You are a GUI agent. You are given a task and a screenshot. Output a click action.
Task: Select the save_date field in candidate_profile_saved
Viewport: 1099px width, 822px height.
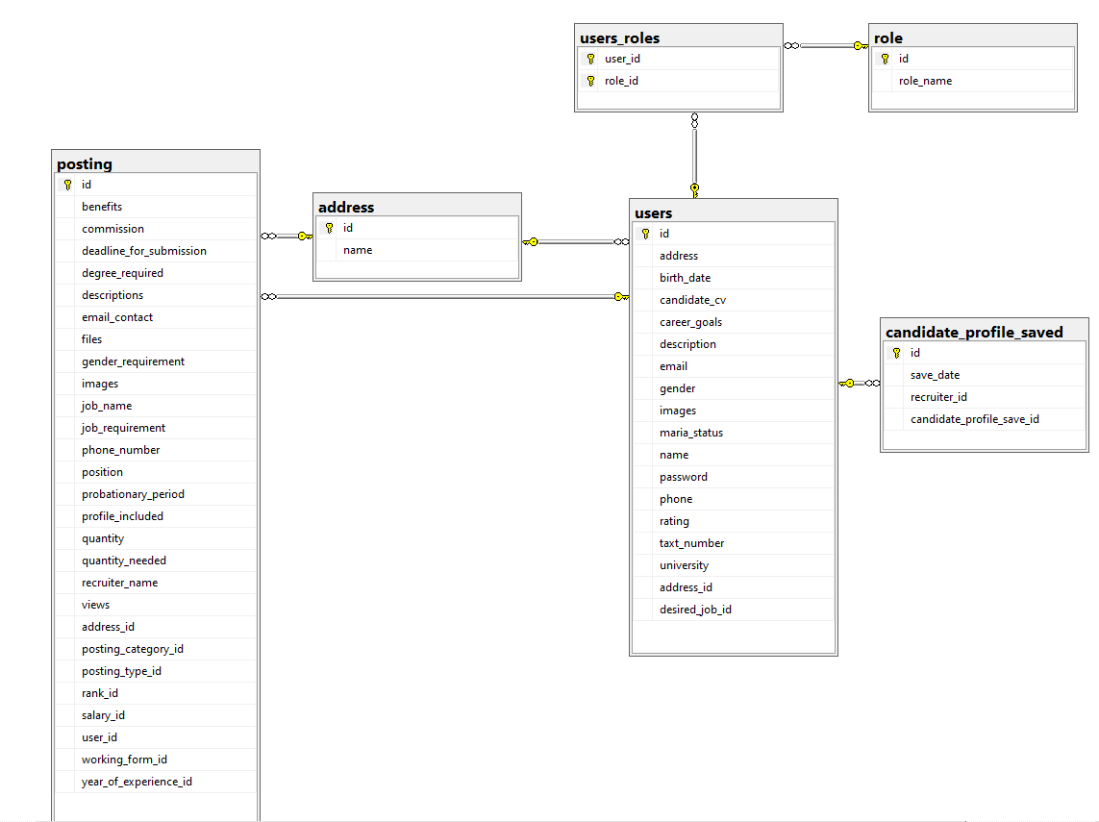pos(936,374)
